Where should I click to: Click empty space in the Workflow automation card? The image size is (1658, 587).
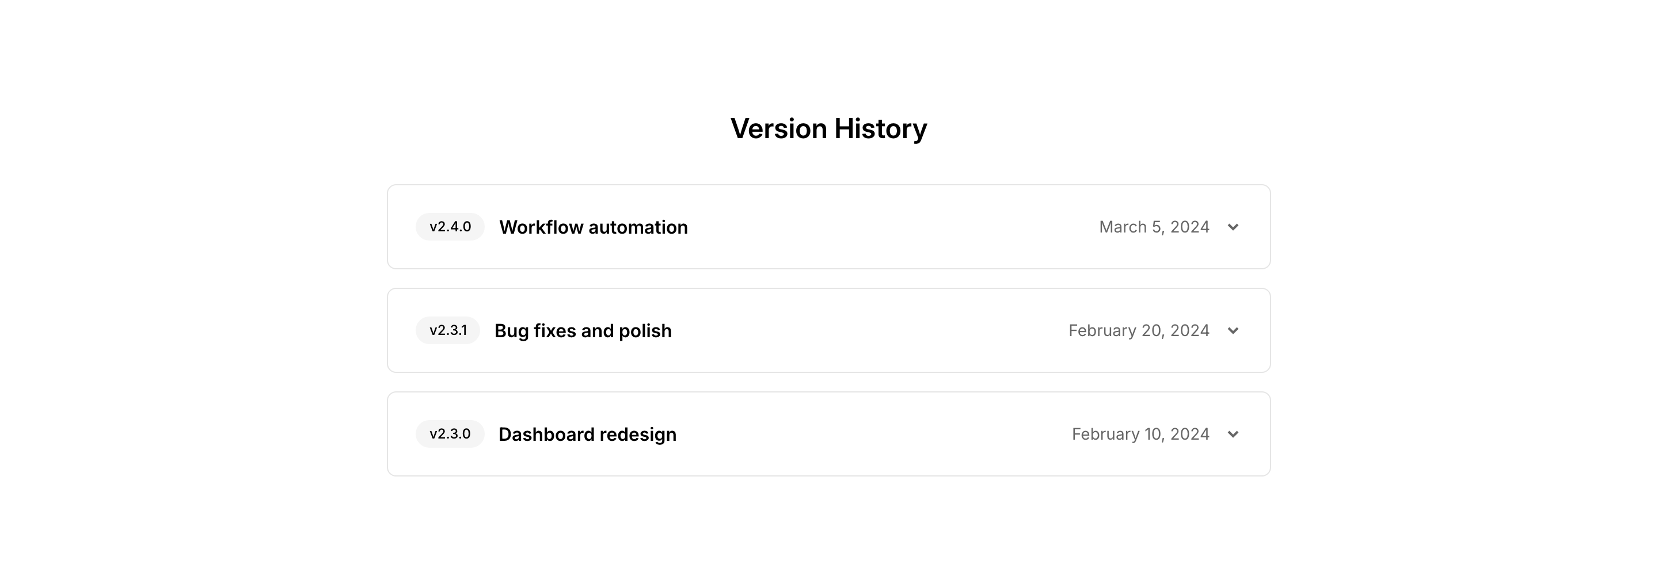click(x=888, y=227)
